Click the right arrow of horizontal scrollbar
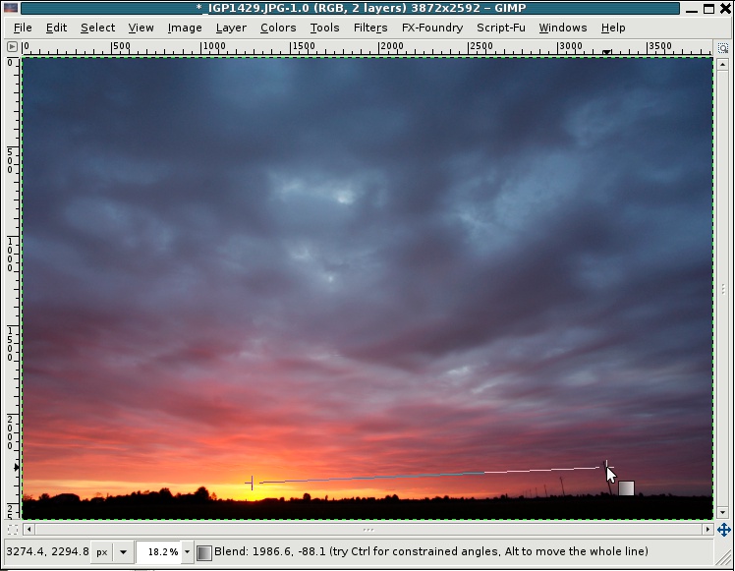 coord(707,530)
